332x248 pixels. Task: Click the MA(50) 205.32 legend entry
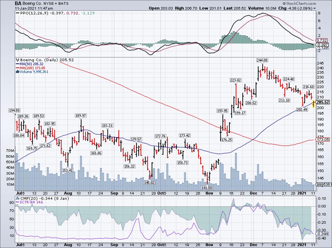click(x=31, y=64)
